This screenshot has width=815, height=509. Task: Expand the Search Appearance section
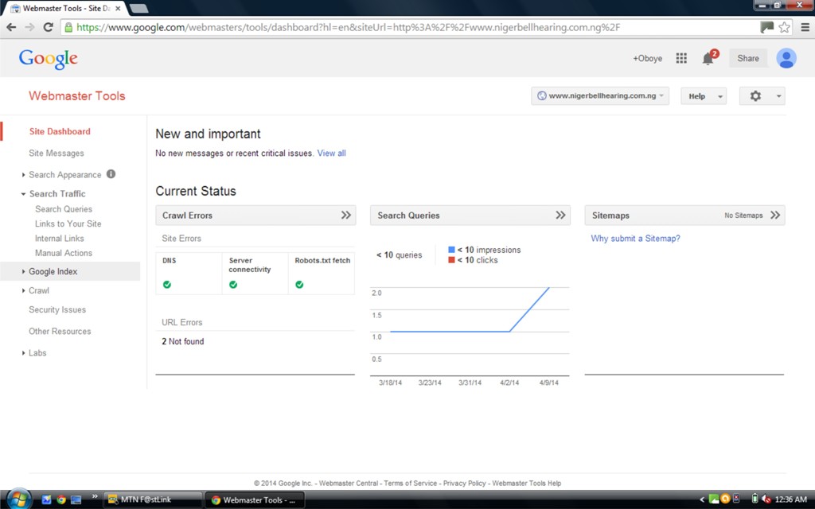click(x=23, y=175)
